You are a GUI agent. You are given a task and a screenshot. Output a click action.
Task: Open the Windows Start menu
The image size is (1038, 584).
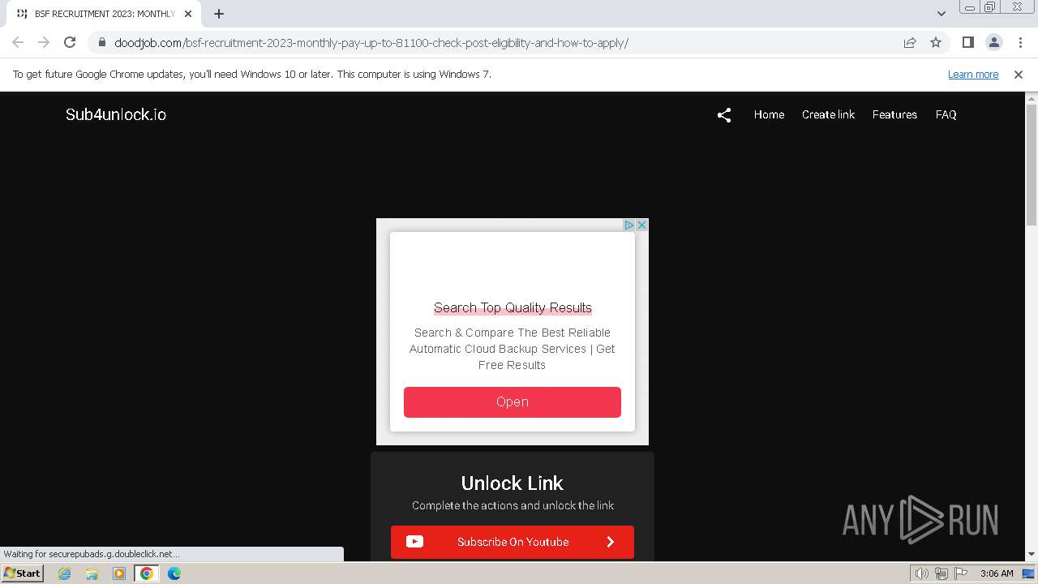23,573
